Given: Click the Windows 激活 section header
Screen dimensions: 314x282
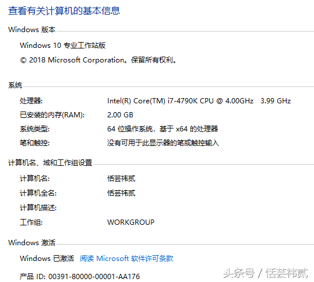Looking at the screenshot, I should pyautogui.click(x=32, y=243).
